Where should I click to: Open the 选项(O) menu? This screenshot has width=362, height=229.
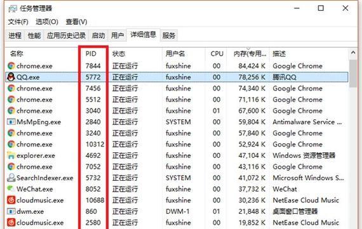click(47, 22)
